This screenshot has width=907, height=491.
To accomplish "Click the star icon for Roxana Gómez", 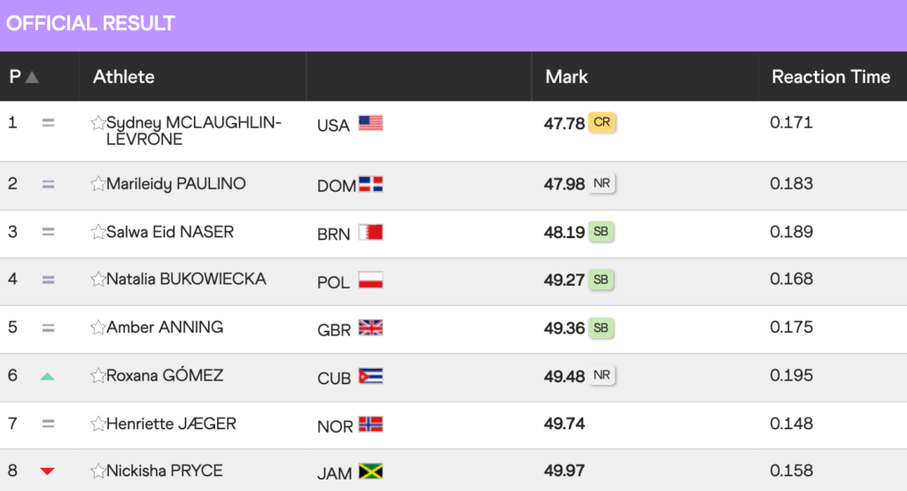I will pyautogui.click(x=97, y=376).
